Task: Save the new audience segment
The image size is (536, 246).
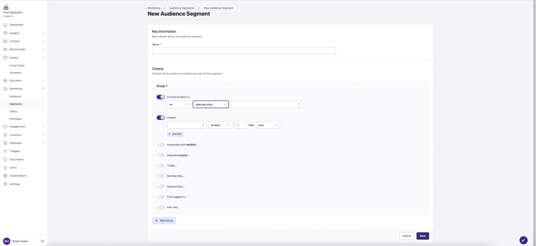Action: pos(422,236)
